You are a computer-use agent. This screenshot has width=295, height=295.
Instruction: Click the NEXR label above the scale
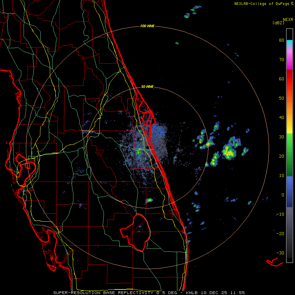(288, 20)
